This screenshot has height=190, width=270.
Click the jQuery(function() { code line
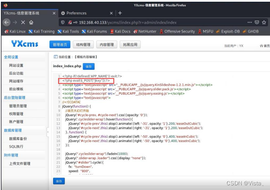(77, 106)
